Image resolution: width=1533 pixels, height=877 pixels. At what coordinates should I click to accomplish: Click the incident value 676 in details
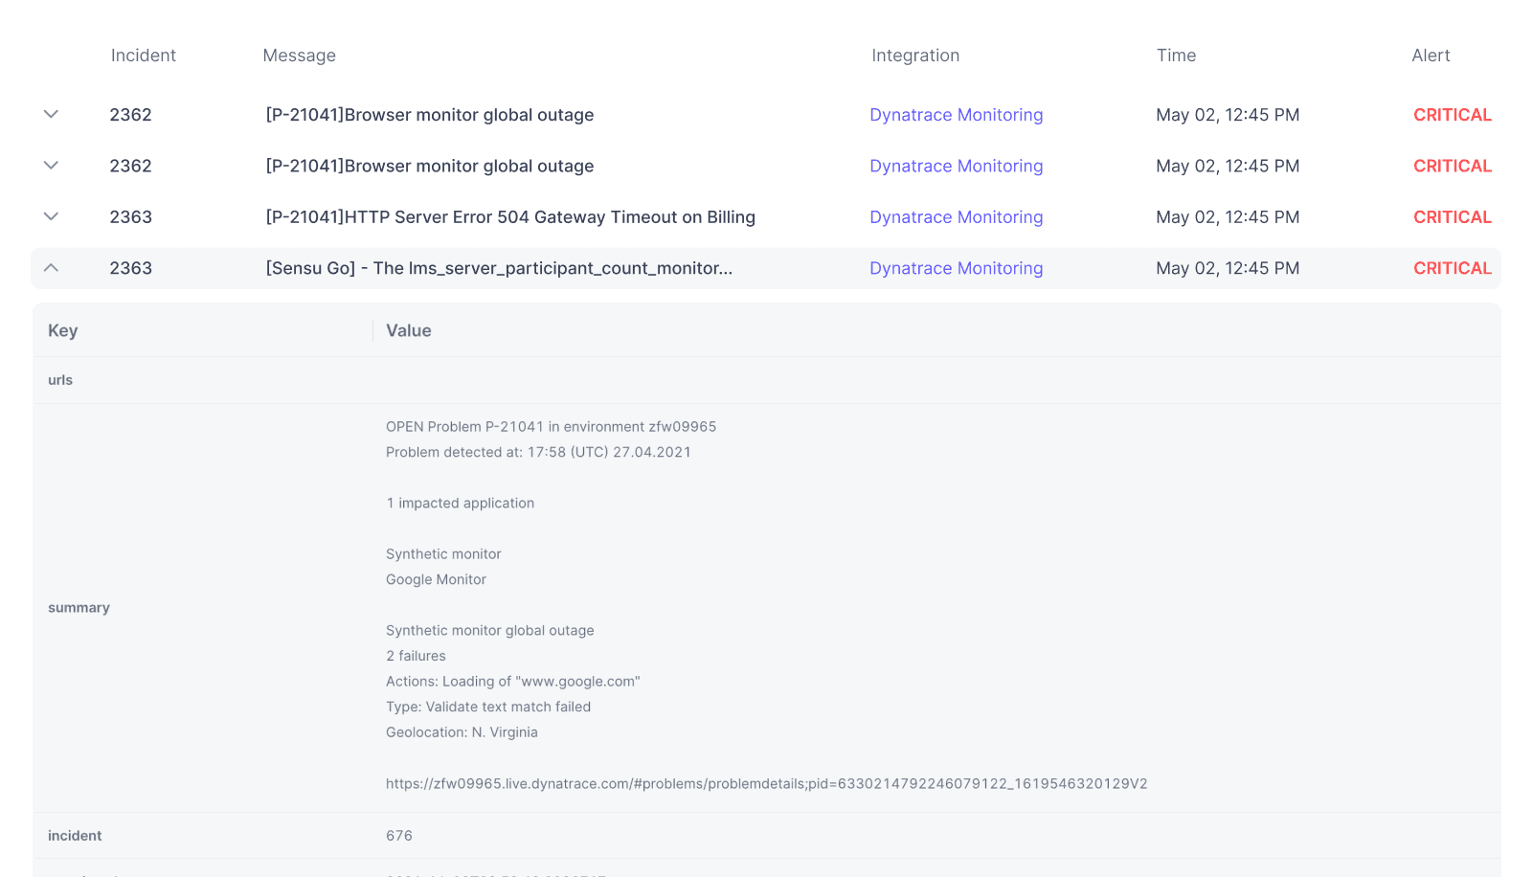pos(398,835)
